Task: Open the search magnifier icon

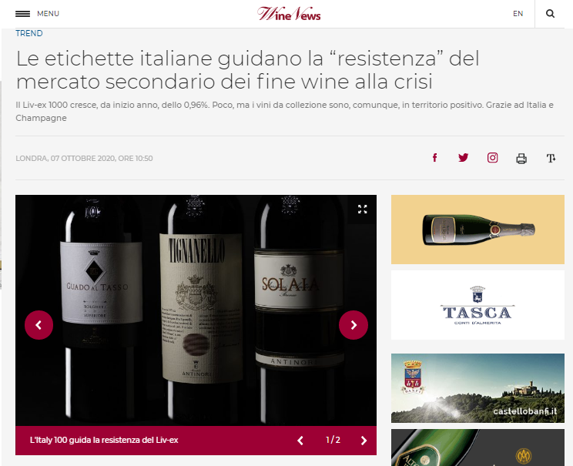Action: pos(550,14)
